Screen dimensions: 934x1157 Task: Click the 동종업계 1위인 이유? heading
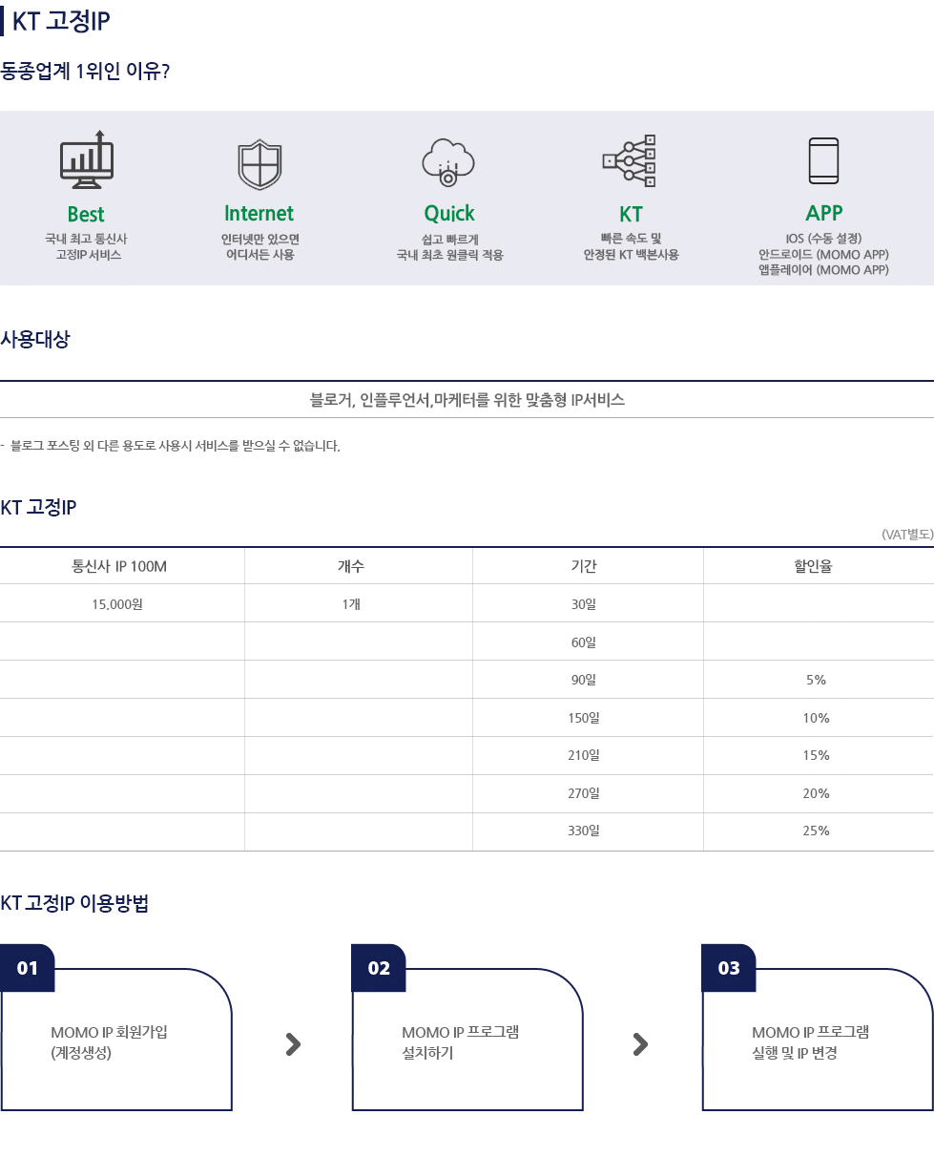click(85, 72)
